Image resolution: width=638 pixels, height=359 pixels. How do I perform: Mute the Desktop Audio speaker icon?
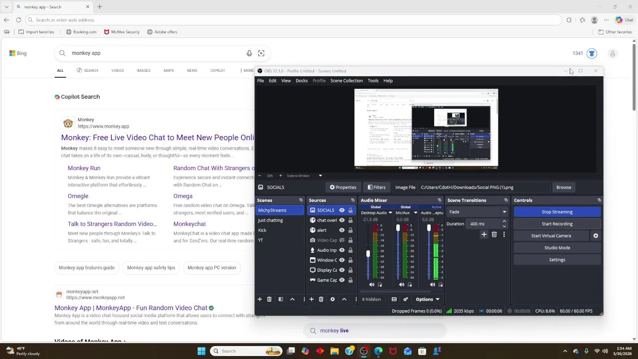(372, 285)
